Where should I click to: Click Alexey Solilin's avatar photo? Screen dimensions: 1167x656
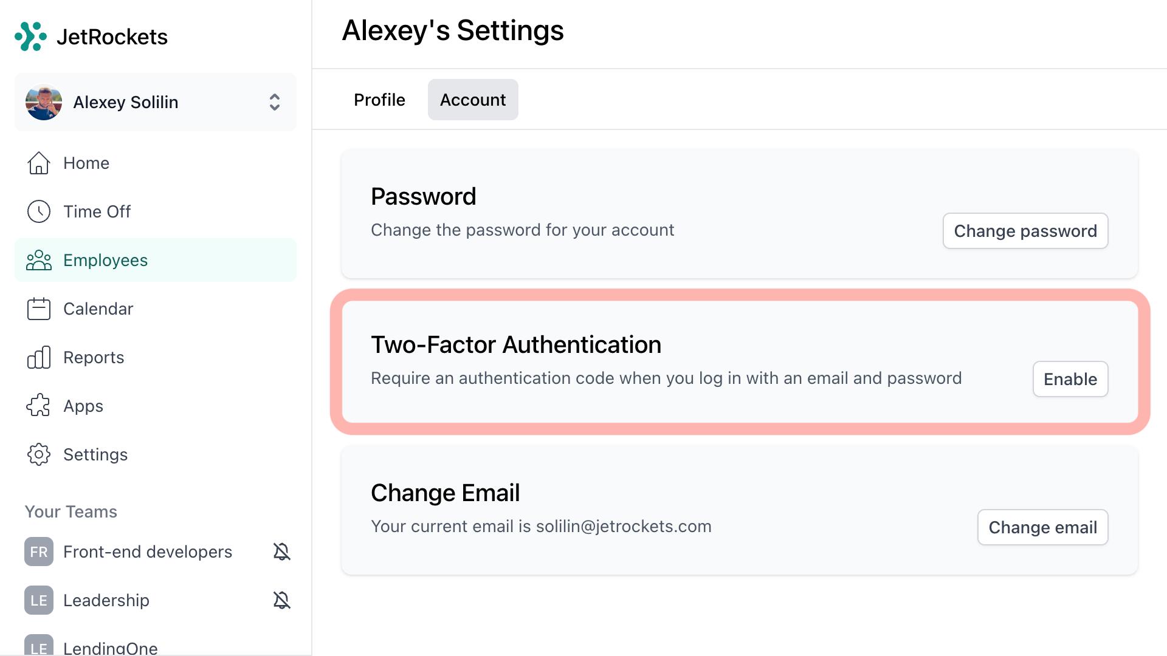[x=44, y=102]
